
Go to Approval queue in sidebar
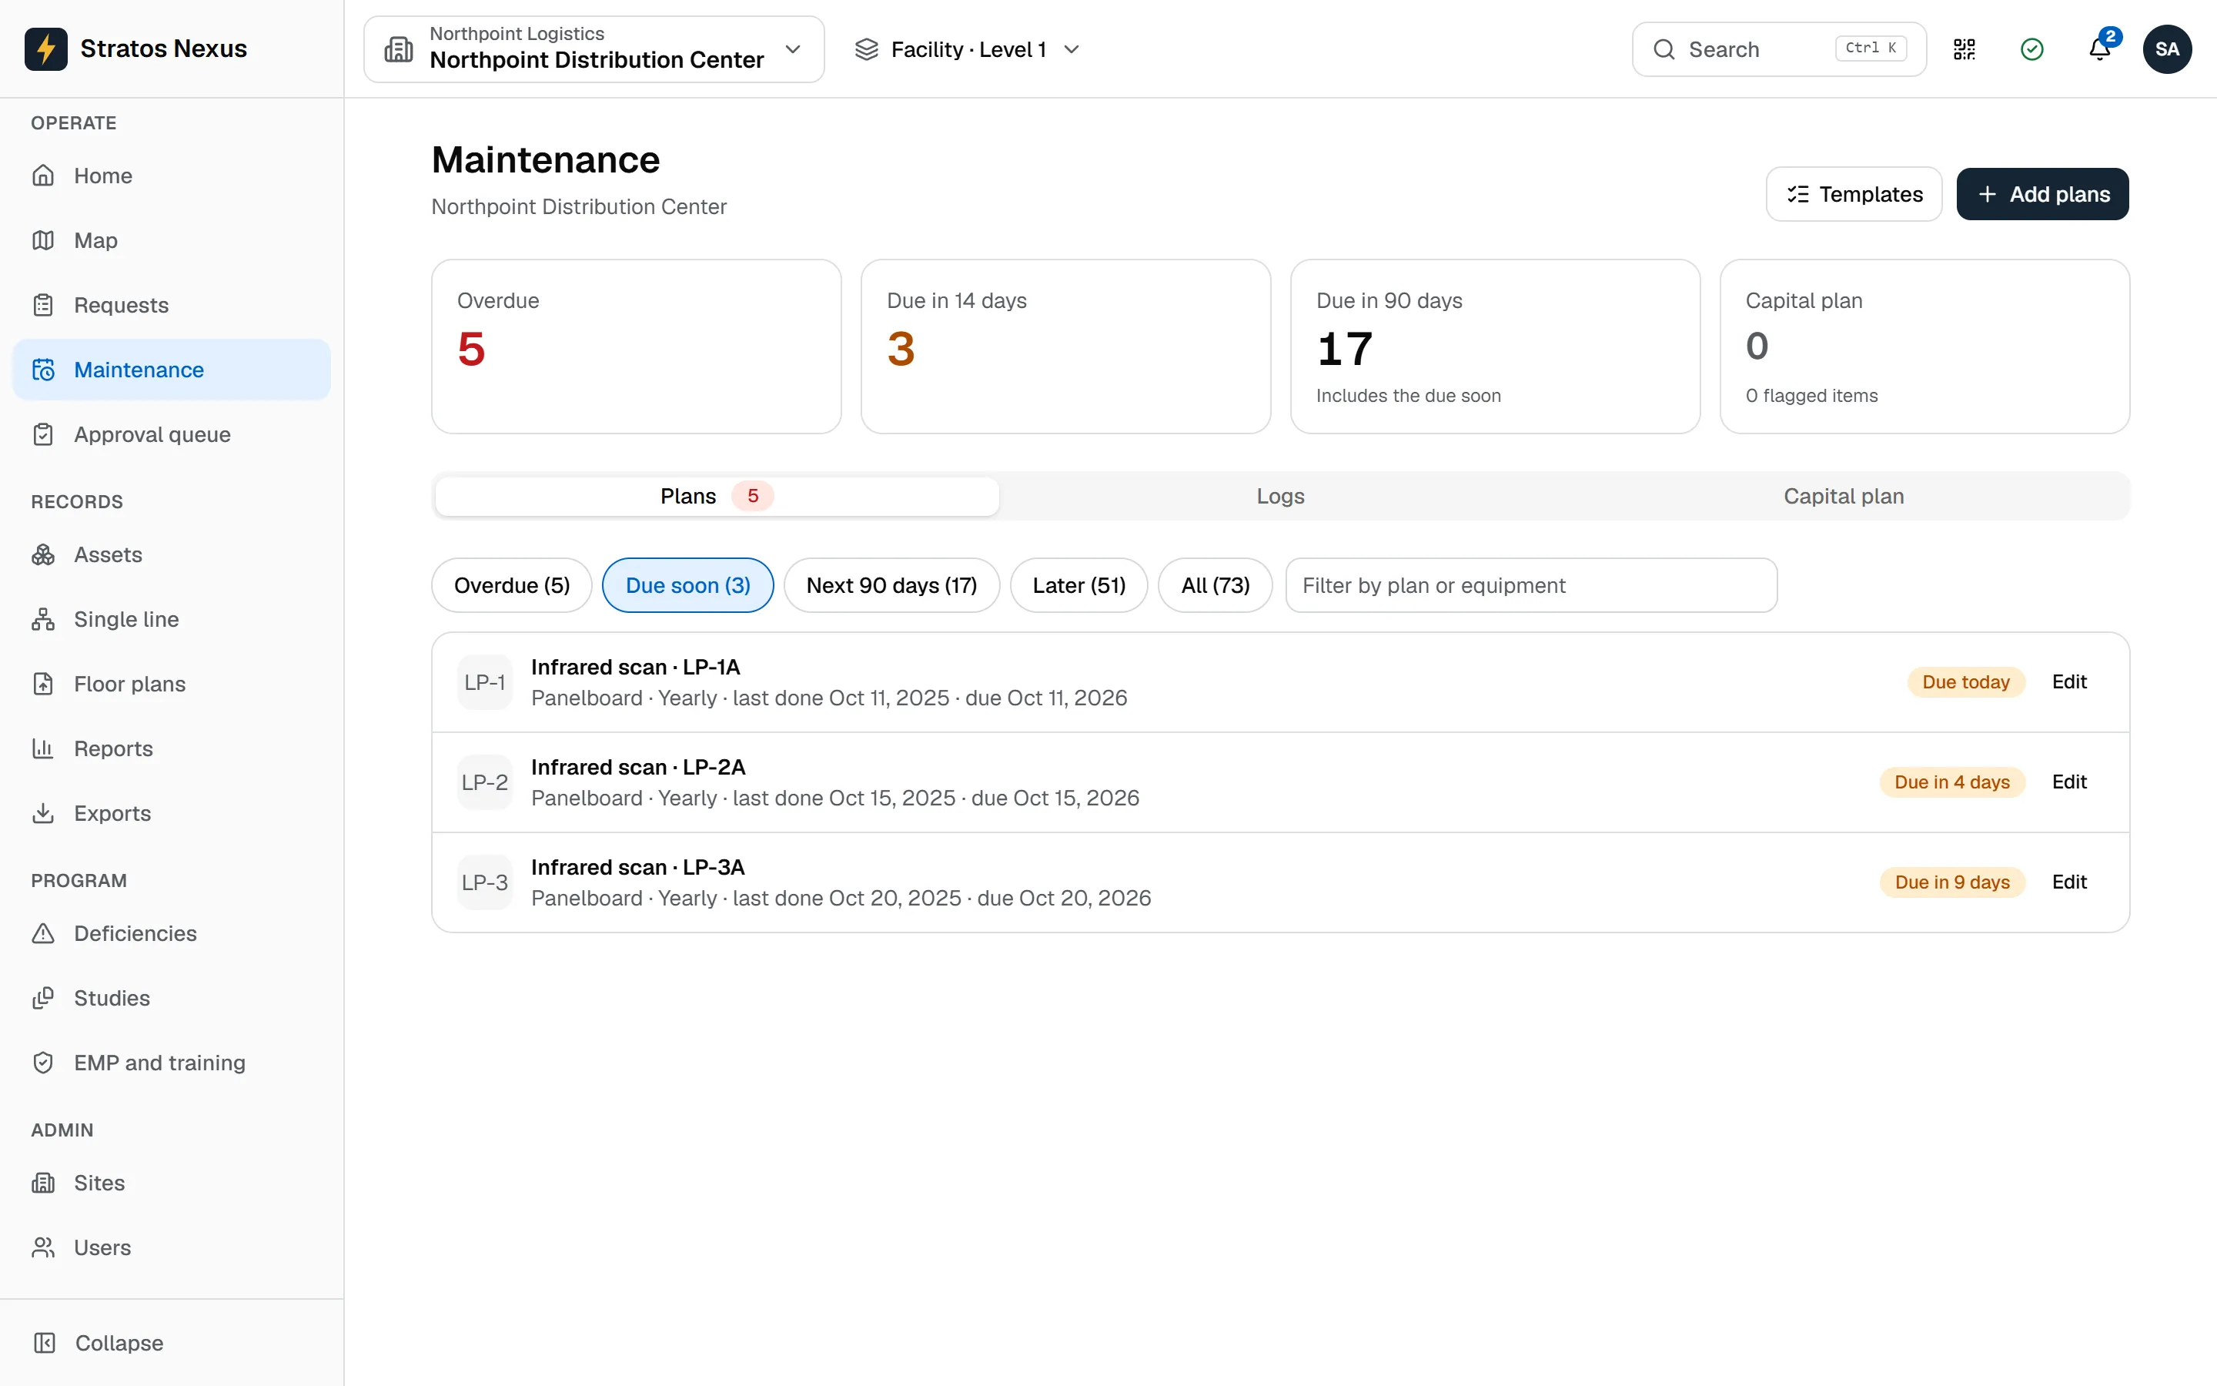point(172,434)
